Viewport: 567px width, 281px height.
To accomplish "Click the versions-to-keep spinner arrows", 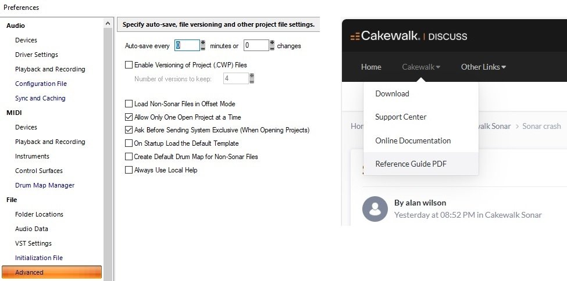I will pyautogui.click(x=252, y=78).
